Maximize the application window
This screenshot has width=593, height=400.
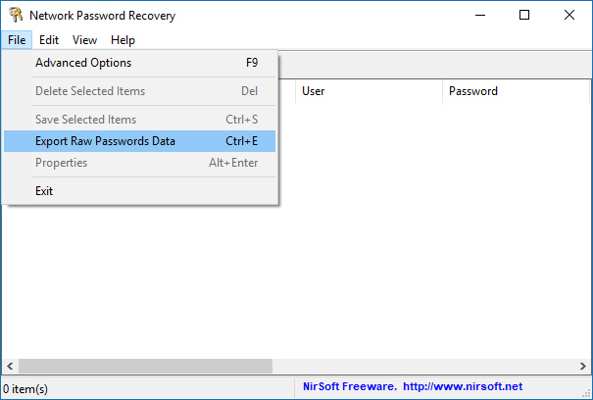(x=524, y=15)
